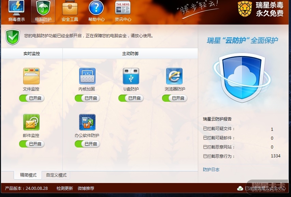Click the 实时监控 column header
Image resolution: width=291 pixels, height=197 pixels.
pos(32,54)
